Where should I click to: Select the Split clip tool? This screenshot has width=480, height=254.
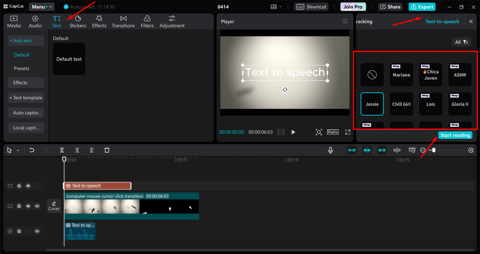62,150
